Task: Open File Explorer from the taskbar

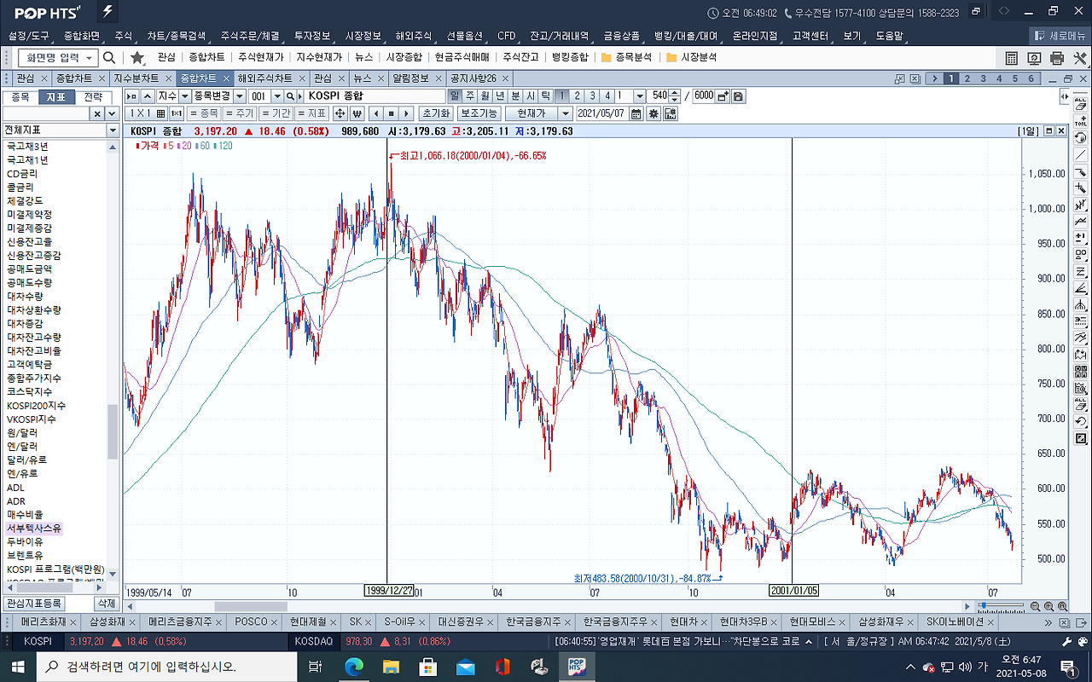Action: 391,666
